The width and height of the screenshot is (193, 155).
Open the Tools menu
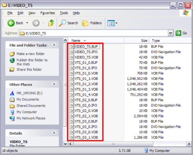click(64, 13)
